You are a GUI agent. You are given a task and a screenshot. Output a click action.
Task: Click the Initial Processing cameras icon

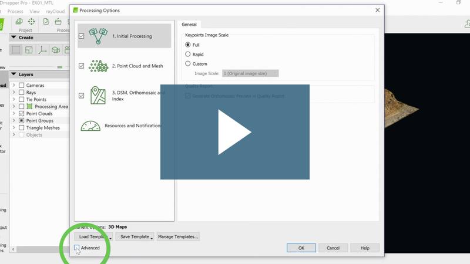(x=98, y=36)
